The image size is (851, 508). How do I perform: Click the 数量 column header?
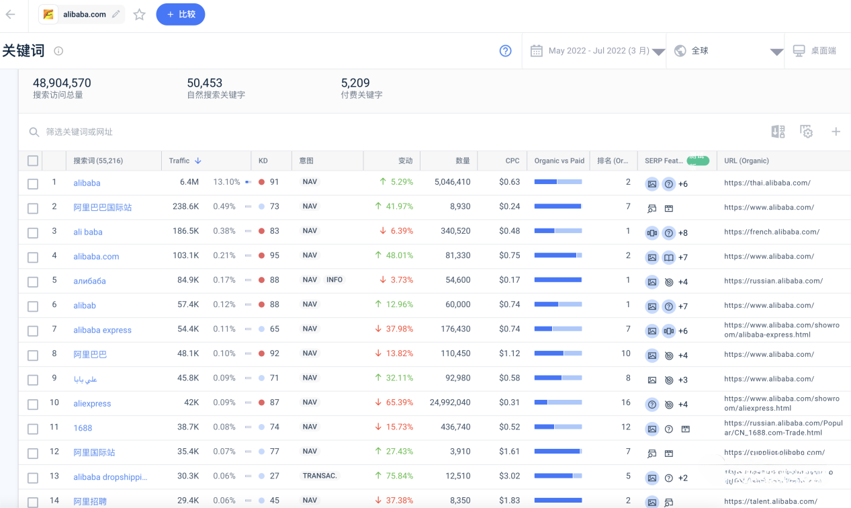click(x=463, y=161)
